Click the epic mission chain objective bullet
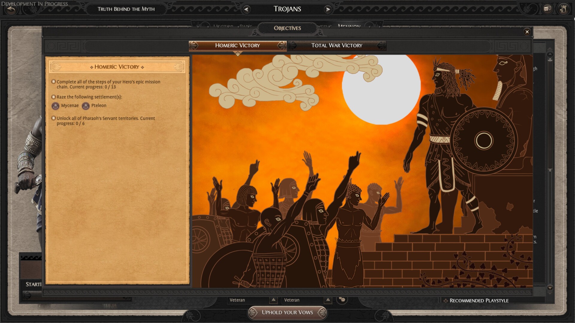This screenshot has width=575, height=323. coord(54,82)
